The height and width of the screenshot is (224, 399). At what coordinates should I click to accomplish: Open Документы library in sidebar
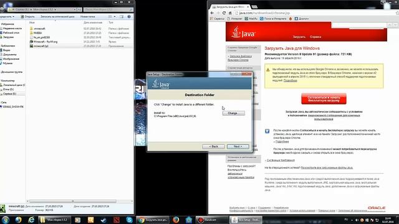pyautogui.click(x=9, y=54)
